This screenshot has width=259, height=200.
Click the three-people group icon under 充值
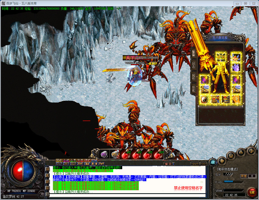click(x=80, y=163)
